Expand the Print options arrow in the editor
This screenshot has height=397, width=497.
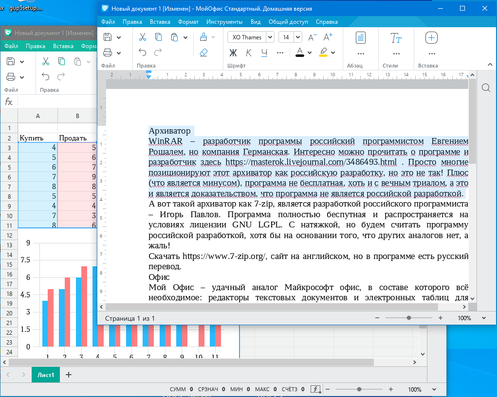click(x=119, y=53)
